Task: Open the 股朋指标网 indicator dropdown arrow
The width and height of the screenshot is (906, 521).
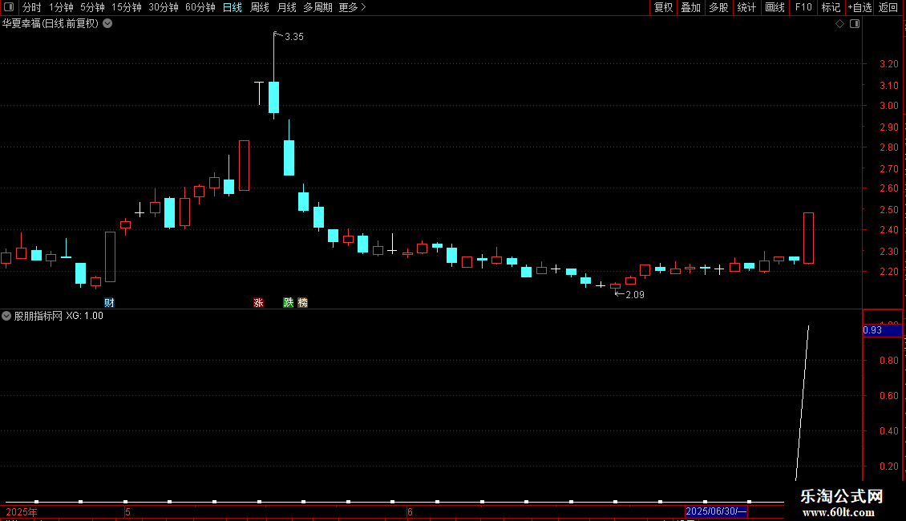Action: pyautogui.click(x=6, y=316)
